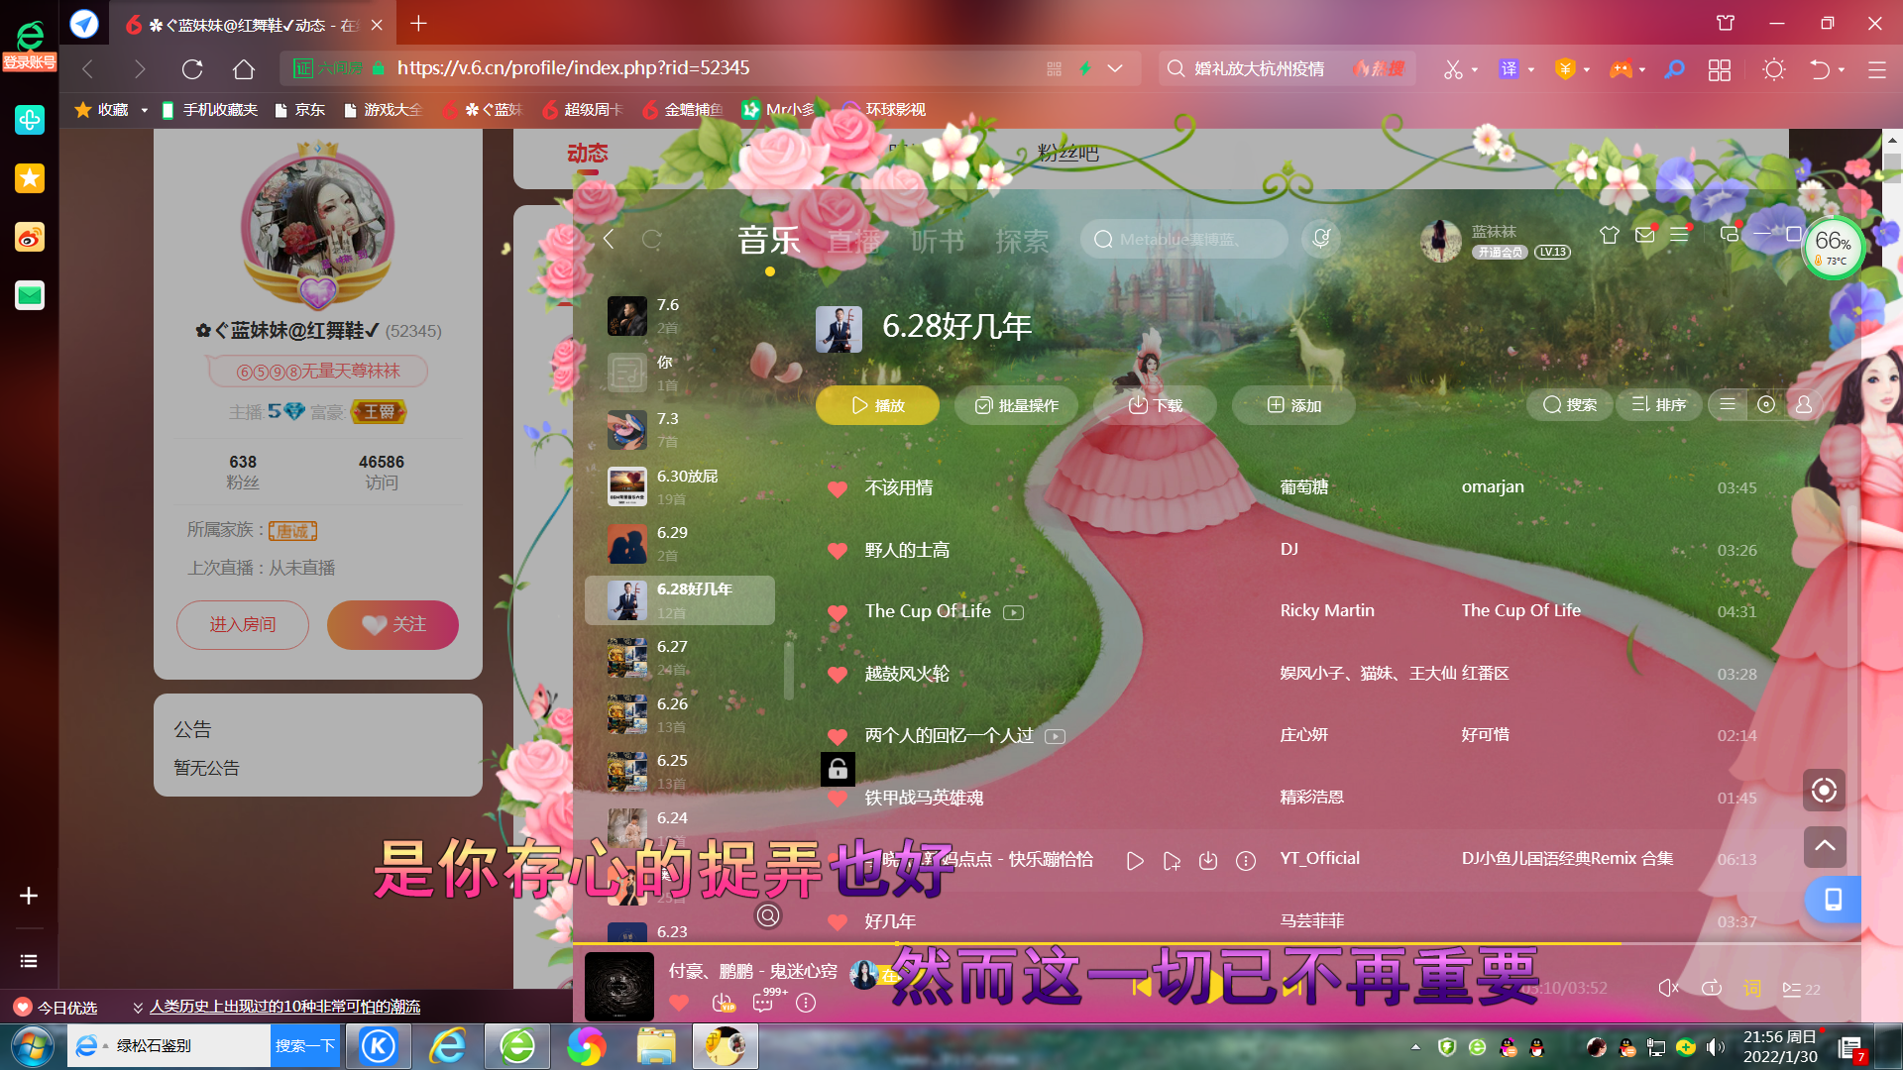Select the 6.30放屁 playlist

tap(680, 486)
